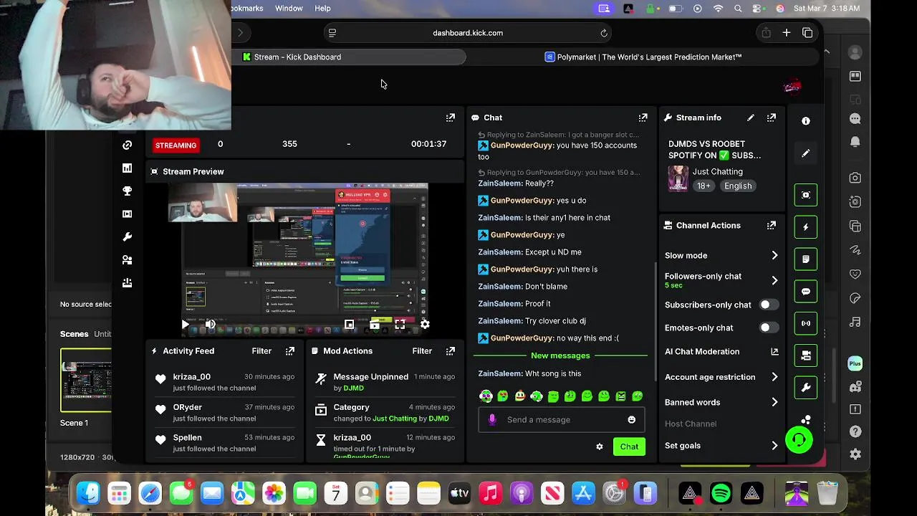Open the wrench icon in Kick left sidebar

(x=127, y=236)
